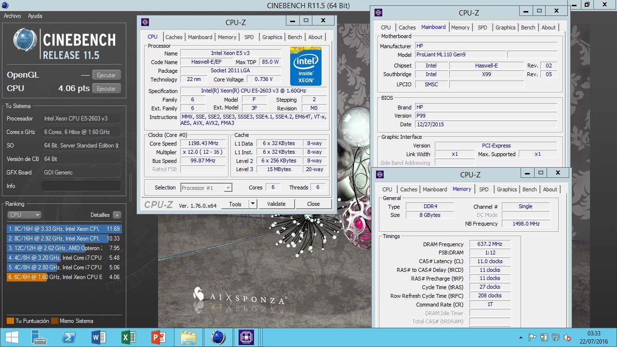Select ranking row 4C/8H @ 3.20 GHz

tap(64, 258)
